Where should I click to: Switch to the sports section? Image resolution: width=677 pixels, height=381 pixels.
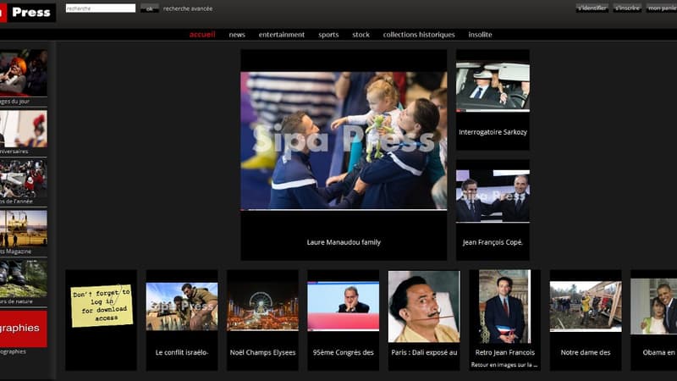[x=328, y=35]
